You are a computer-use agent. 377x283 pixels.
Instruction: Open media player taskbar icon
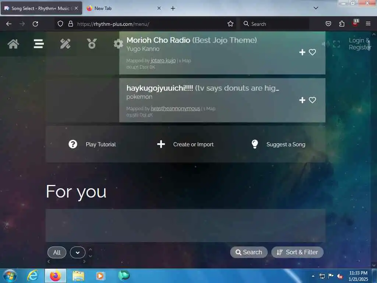pyautogui.click(x=100, y=276)
